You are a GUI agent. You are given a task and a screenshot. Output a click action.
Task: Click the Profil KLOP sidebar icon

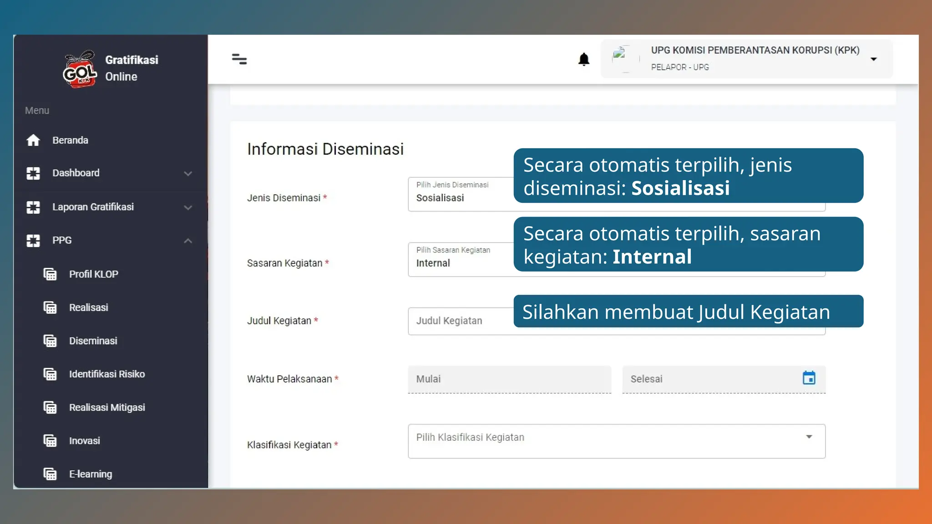pyautogui.click(x=50, y=274)
